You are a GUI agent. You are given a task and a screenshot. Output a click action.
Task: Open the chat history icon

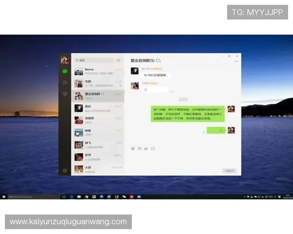153,148
